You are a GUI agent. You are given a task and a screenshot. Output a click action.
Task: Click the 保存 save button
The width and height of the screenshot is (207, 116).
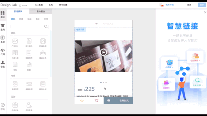pos(202,5)
